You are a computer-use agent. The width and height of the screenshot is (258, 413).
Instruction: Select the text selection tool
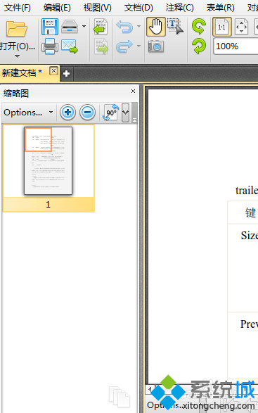[176, 26]
